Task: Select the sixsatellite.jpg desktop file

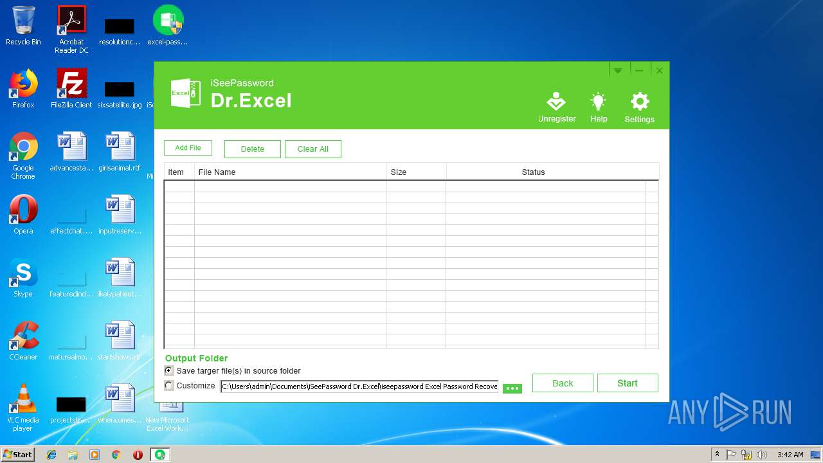Action: click(120, 94)
